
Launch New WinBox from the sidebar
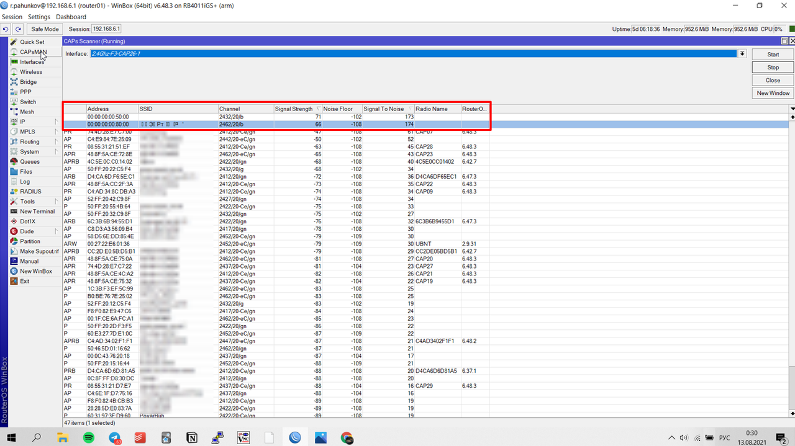coord(35,271)
